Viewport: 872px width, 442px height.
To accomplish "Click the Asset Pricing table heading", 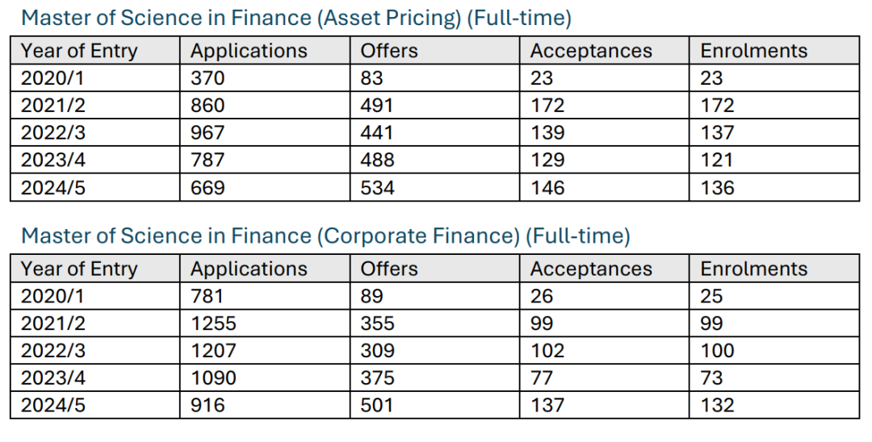I will 296,19.
